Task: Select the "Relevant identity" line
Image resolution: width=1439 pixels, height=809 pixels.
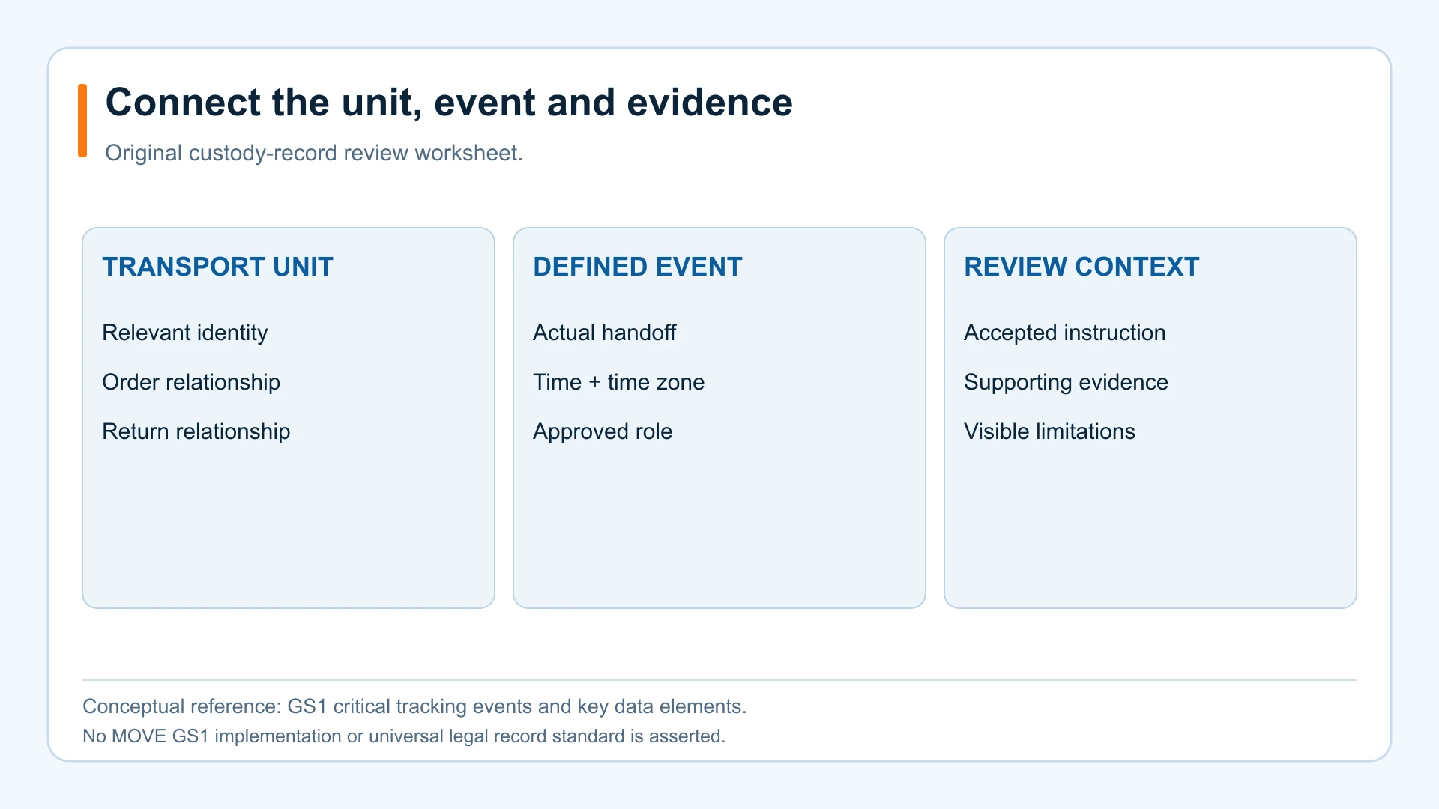Action: (x=184, y=333)
